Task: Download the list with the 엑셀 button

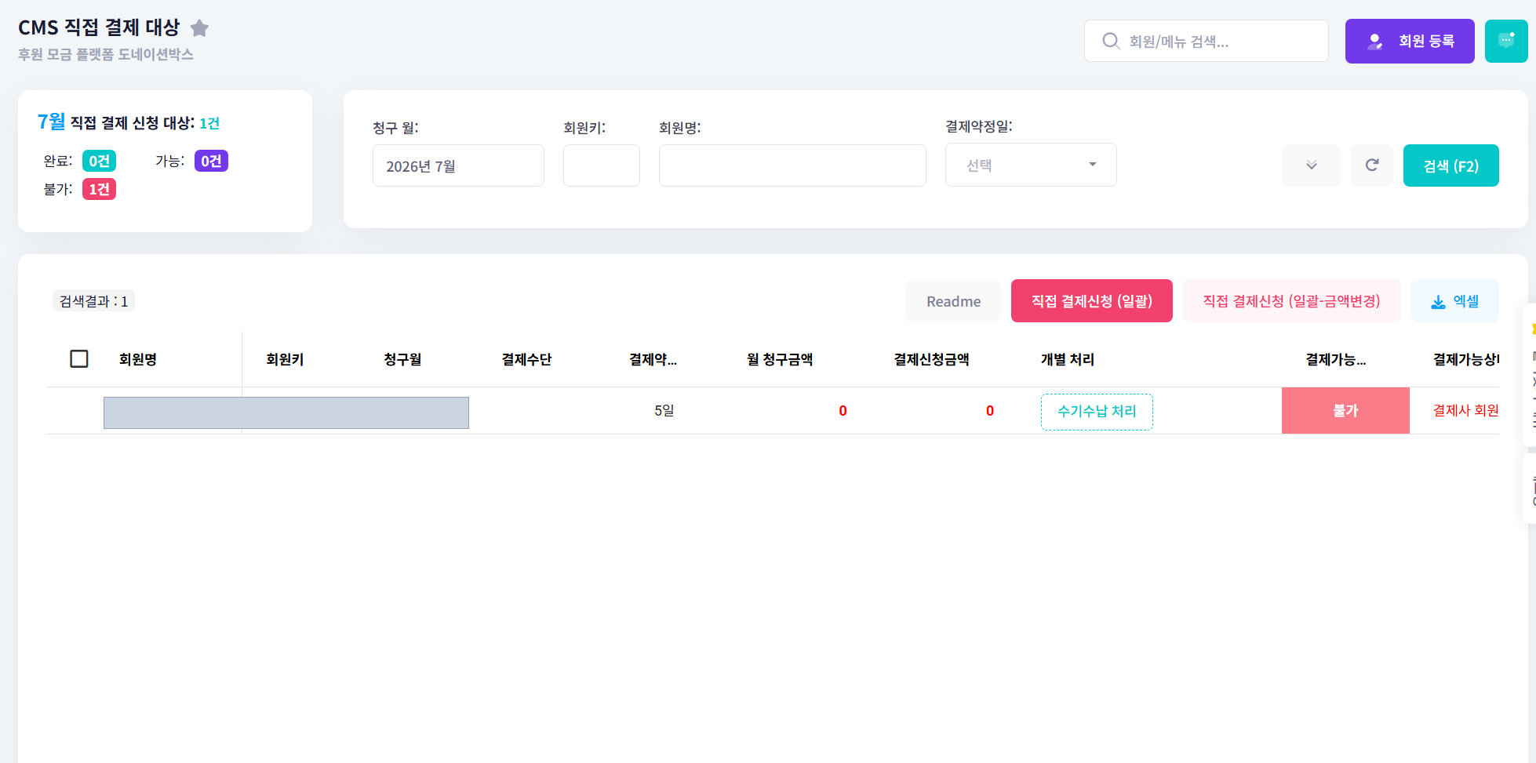Action: (x=1454, y=301)
